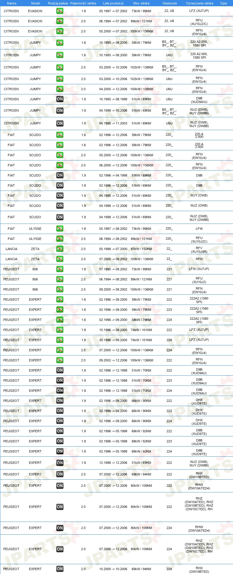This screenshot has height=574, width=233.
Task: Click petrol icon in Jumpy 100kW / 136KM row
Action: pos(60,89)
